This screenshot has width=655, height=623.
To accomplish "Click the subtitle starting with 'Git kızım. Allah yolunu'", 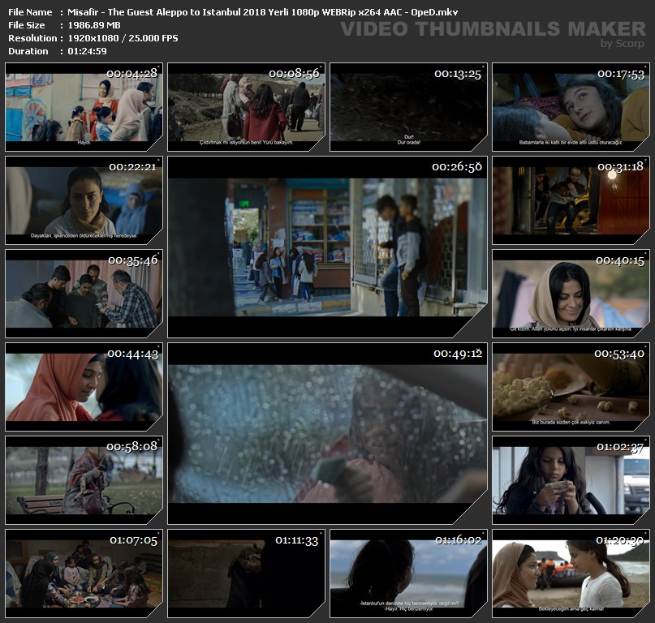I will pos(571,329).
